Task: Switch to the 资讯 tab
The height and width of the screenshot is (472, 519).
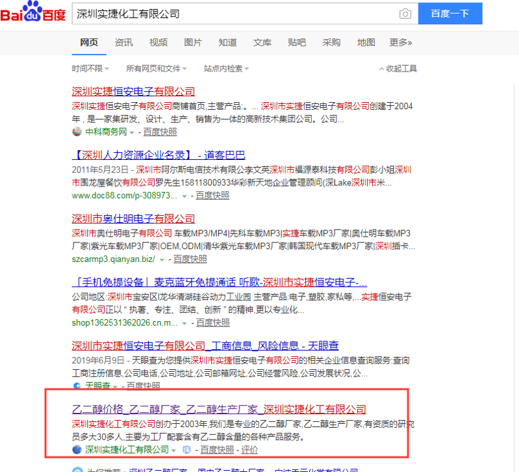Action: click(x=124, y=42)
